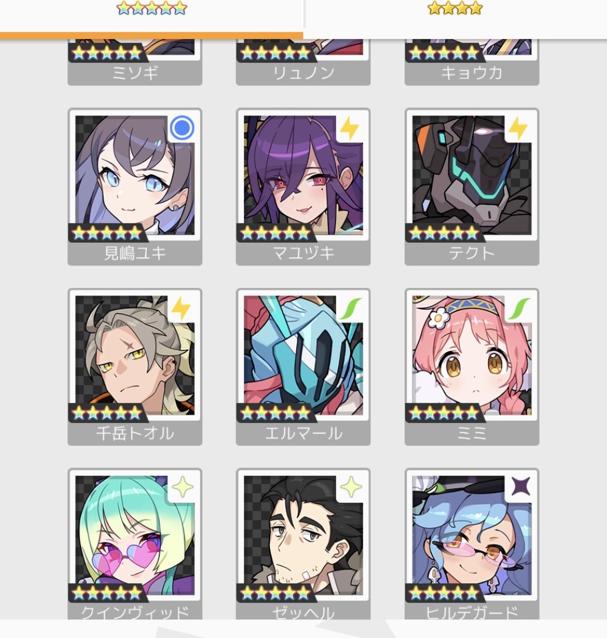This screenshot has height=638, width=607.
Task: Select the テクト robot portrait
Action: [x=472, y=175]
